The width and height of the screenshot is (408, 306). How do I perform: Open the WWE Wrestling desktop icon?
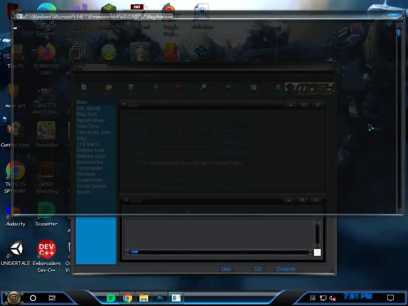(x=47, y=177)
